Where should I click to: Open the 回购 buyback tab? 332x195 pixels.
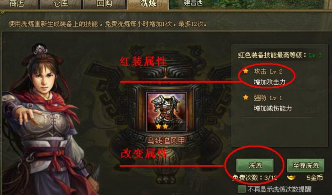(104, 4)
